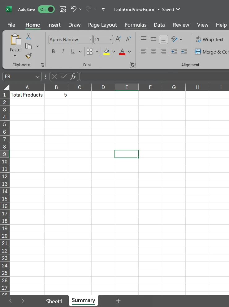The image size is (229, 307).
Task: Apply the yellow fill color swatch
Action: click(106, 52)
